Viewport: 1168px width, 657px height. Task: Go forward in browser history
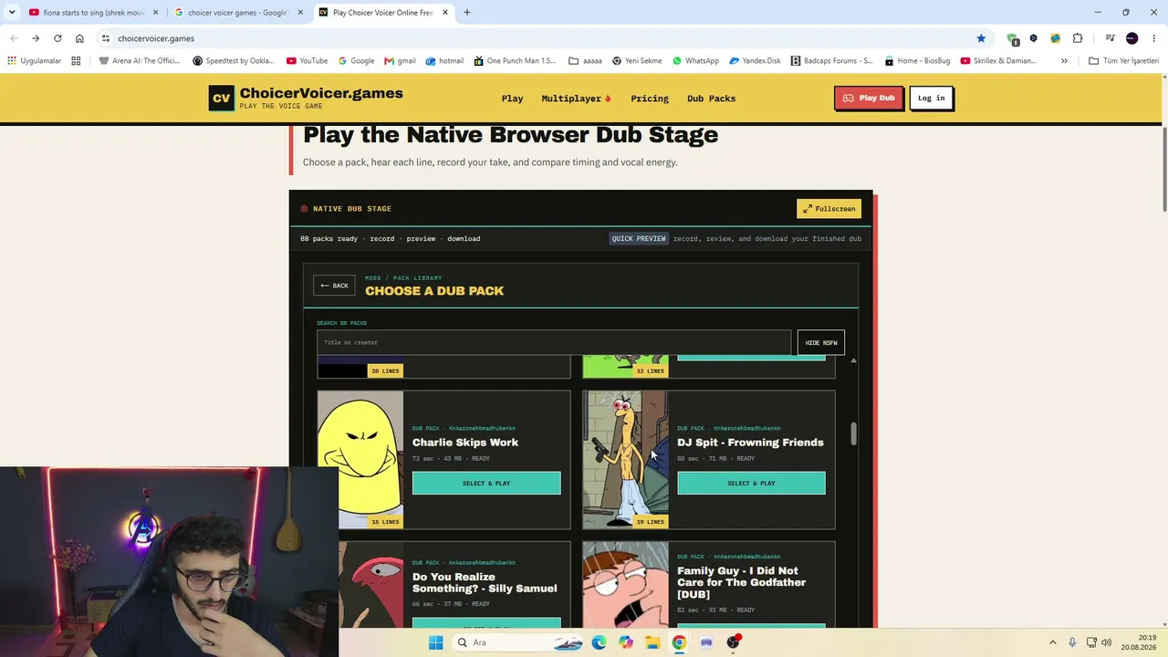pyautogui.click(x=36, y=38)
